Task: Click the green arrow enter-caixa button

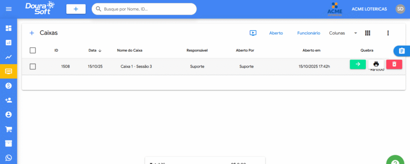Action: (x=358, y=64)
